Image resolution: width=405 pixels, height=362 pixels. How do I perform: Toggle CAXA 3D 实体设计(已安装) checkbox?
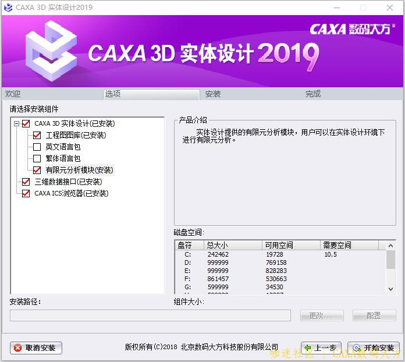(x=26, y=123)
